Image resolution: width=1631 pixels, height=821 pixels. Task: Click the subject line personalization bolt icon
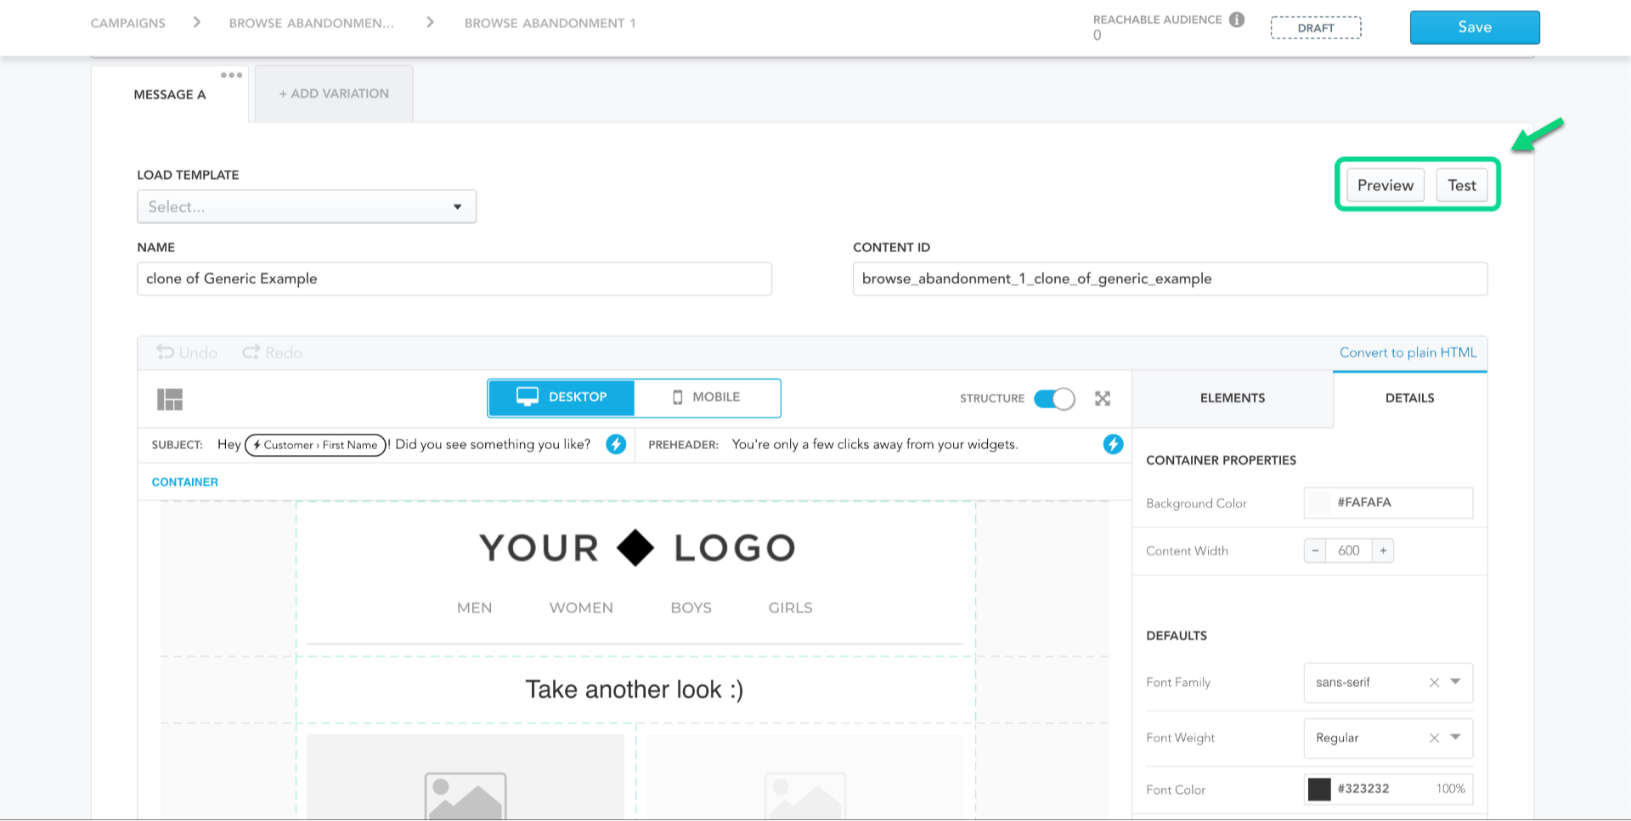pyautogui.click(x=616, y=444)
